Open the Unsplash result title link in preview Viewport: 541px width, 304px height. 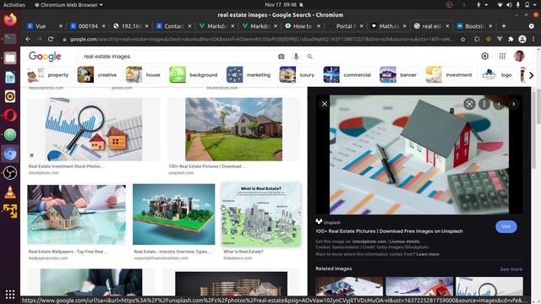[x=389, y=231]
